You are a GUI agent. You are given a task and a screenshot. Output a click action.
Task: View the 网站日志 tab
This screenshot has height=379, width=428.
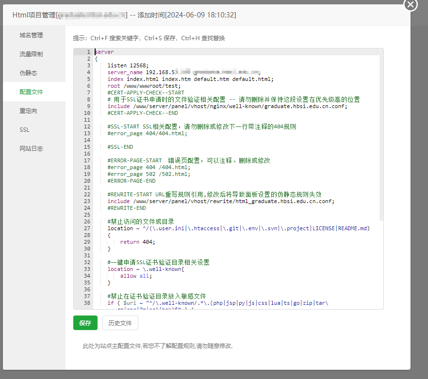pos(31,148)
